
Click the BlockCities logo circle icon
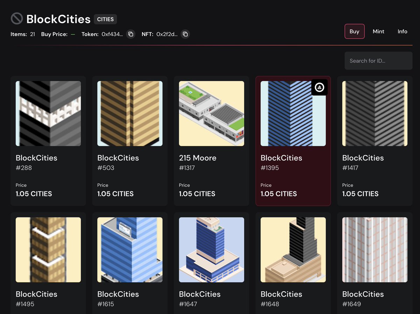point(17,19)
